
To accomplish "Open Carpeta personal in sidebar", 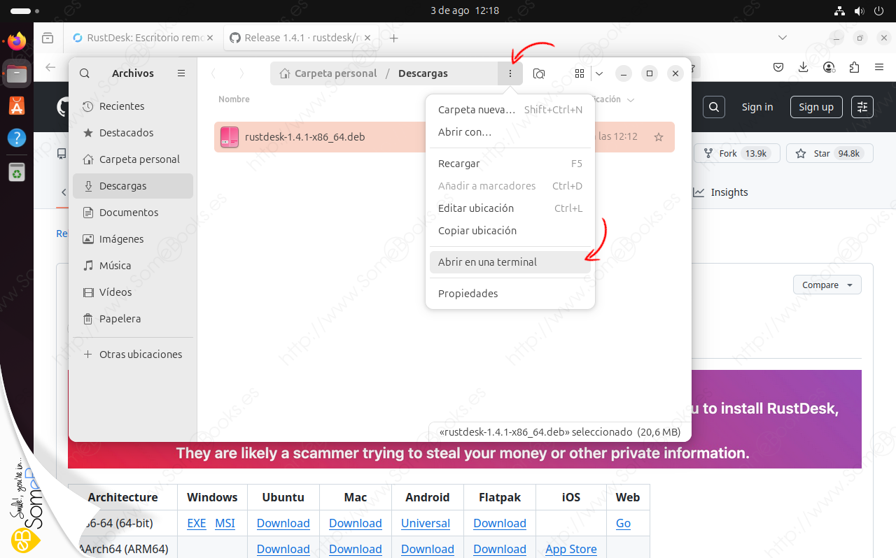I will point(133,159).
